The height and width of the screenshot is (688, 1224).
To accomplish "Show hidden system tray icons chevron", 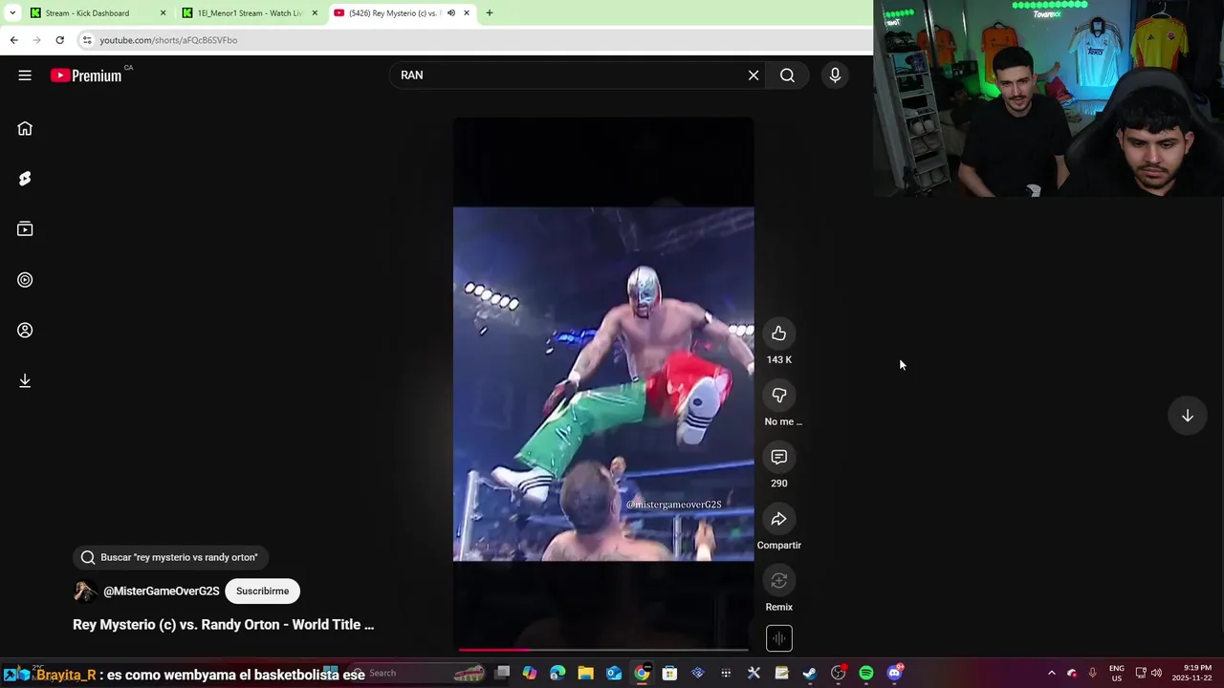I will [1051, 673].
